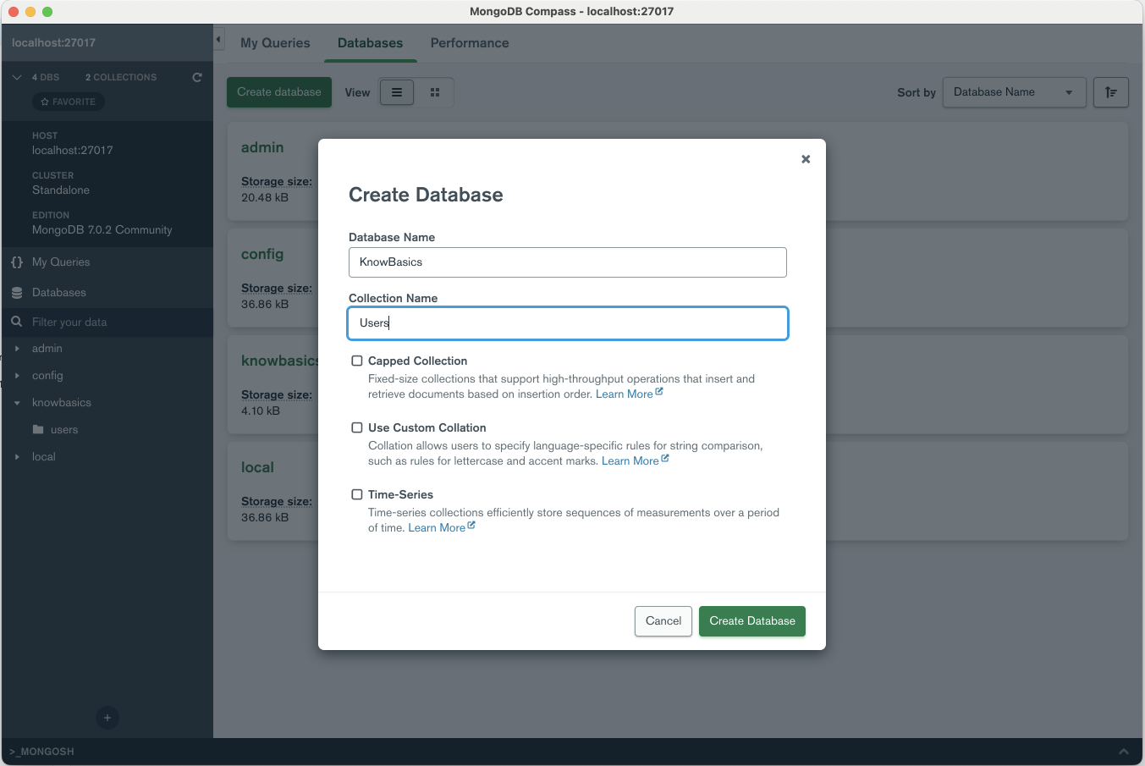1145x766 pixels.
Task: Switch to grid view icon
Action: [x=435, y=92]
